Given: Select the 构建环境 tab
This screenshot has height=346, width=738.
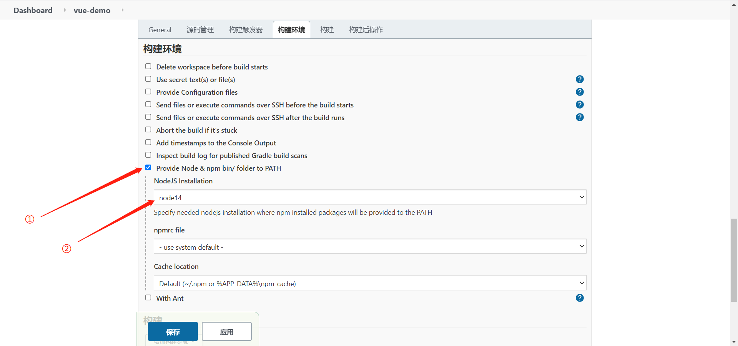Looking at the screenshot, I should tap(291, 30).
